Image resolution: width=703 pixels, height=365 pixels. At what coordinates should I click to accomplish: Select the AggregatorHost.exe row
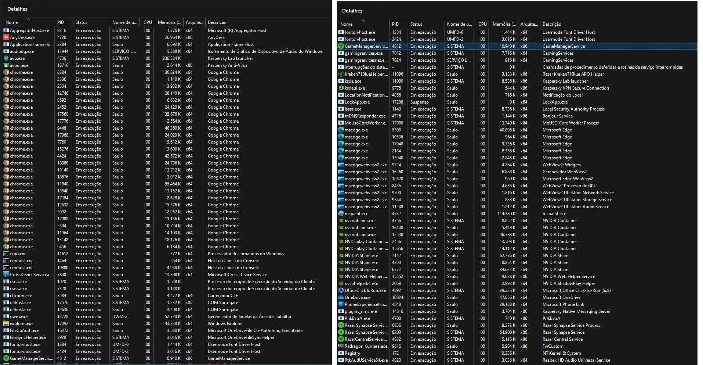click(x=167, y=30)
